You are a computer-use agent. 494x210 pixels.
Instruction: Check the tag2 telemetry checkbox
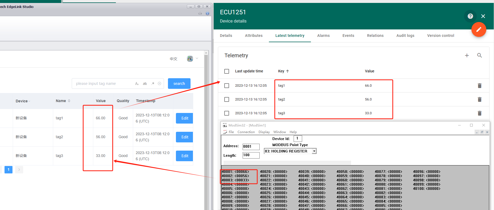pyautogui.click(x=227, y=99)
